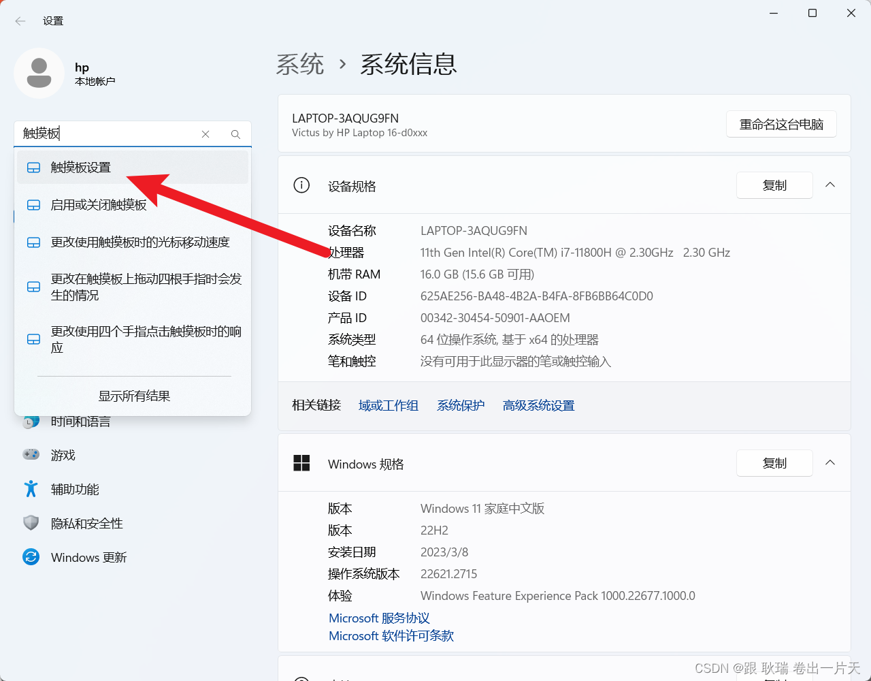Copy device specs with 复制 button
Image resolution: width=871 pixels, height=681 pixels.
click(774, 185)
